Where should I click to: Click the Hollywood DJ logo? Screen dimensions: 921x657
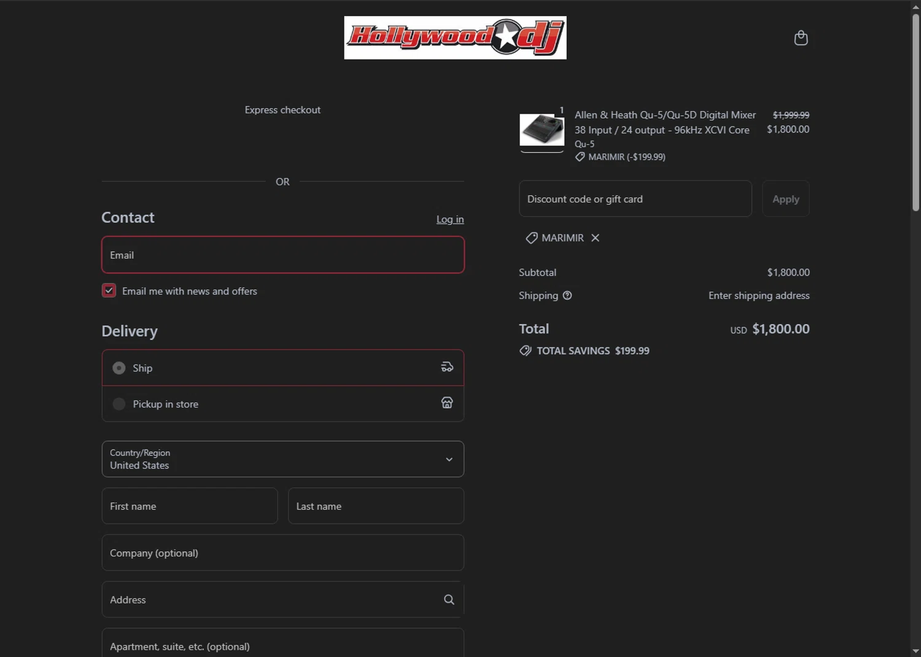pyautogui.click(x=455, y=37)
